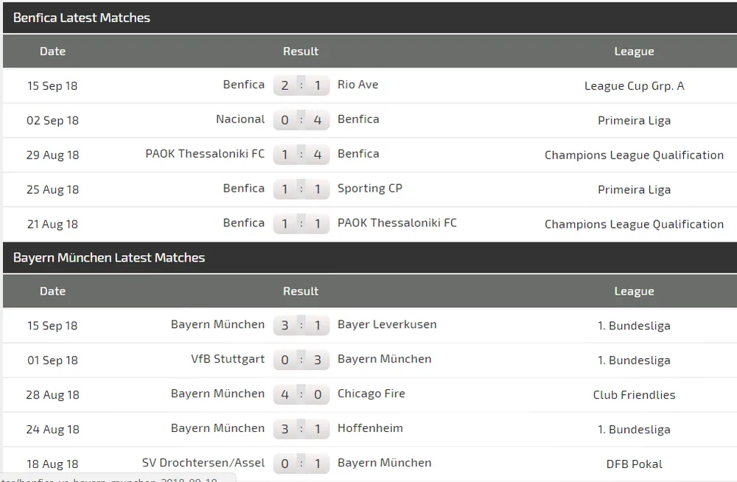Open the DFB Pokal competition page
The width and height of the screenshot is (737, 482).
634,464
